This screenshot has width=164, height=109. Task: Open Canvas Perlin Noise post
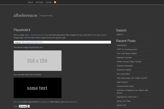click(125, 86)
